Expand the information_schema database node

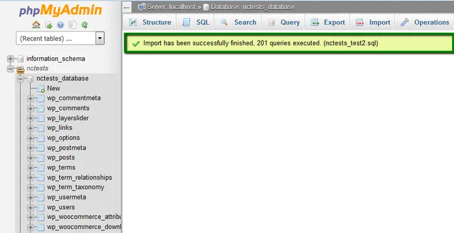[10, 59]
